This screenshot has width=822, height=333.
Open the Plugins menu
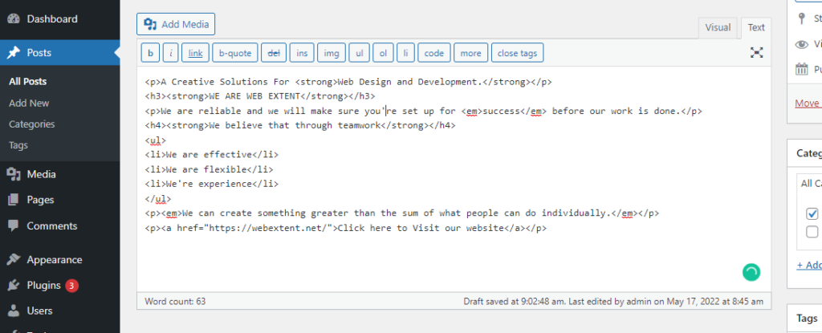59,286
